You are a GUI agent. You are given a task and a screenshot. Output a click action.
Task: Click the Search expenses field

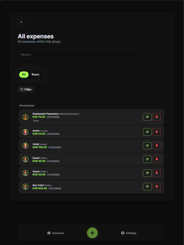click(80, 55)
